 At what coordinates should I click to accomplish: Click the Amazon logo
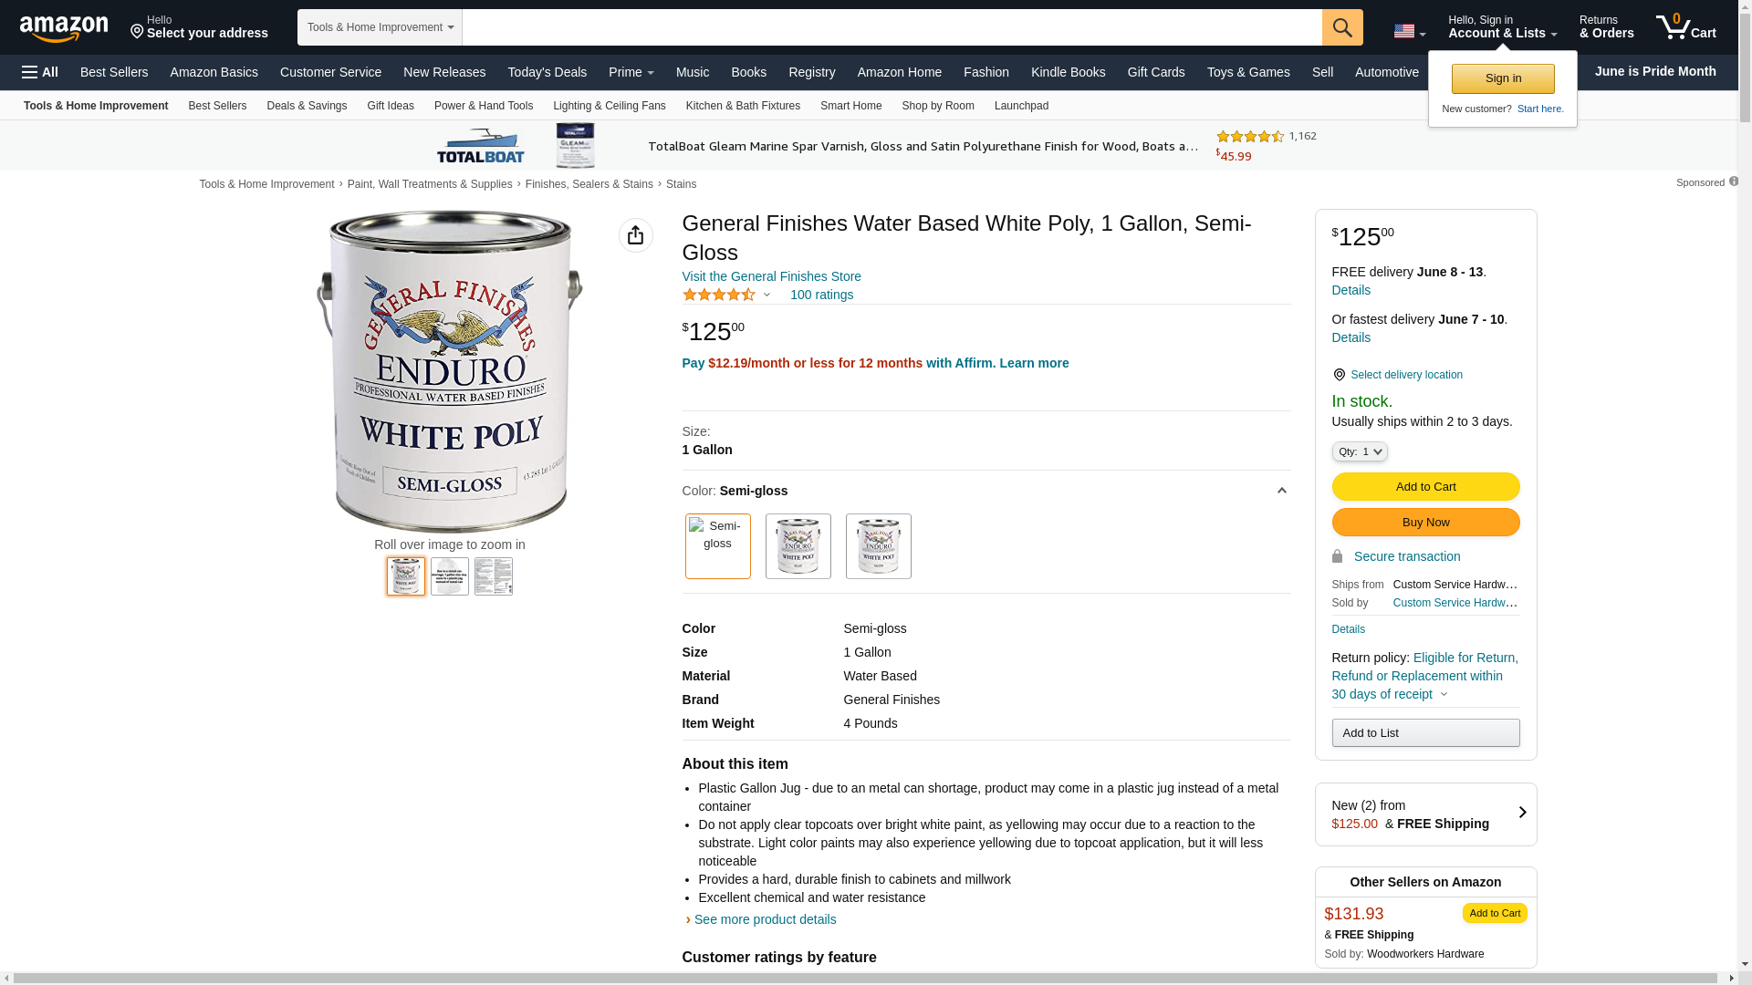[64, 28]
